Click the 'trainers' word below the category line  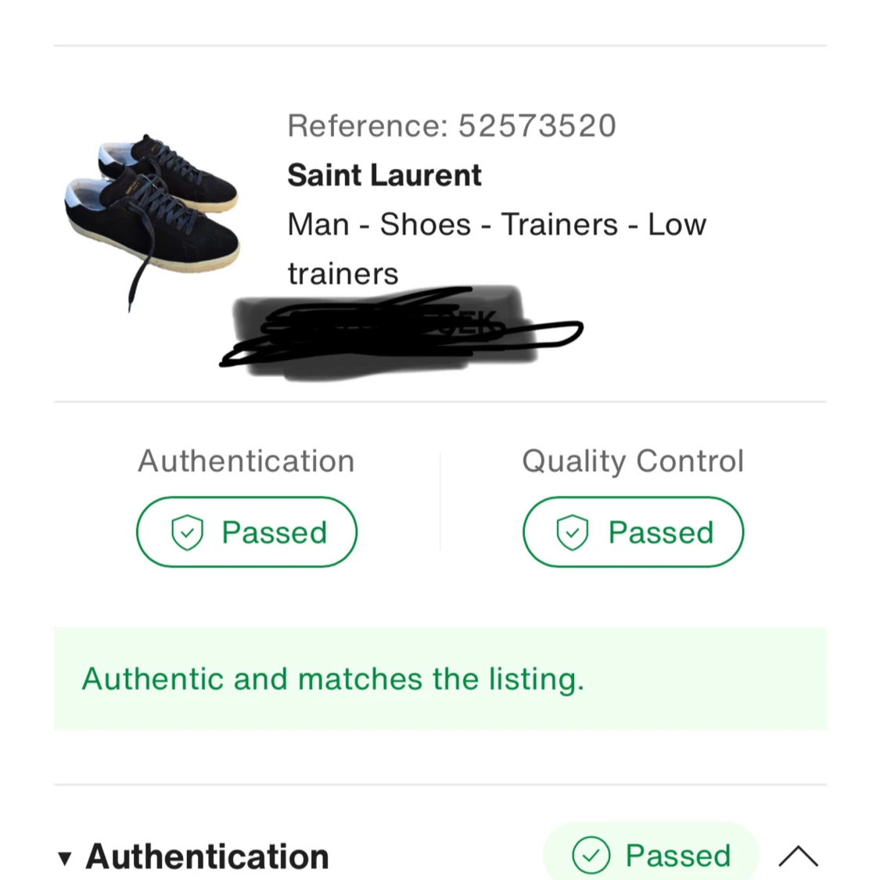click(x=343, y=274)
